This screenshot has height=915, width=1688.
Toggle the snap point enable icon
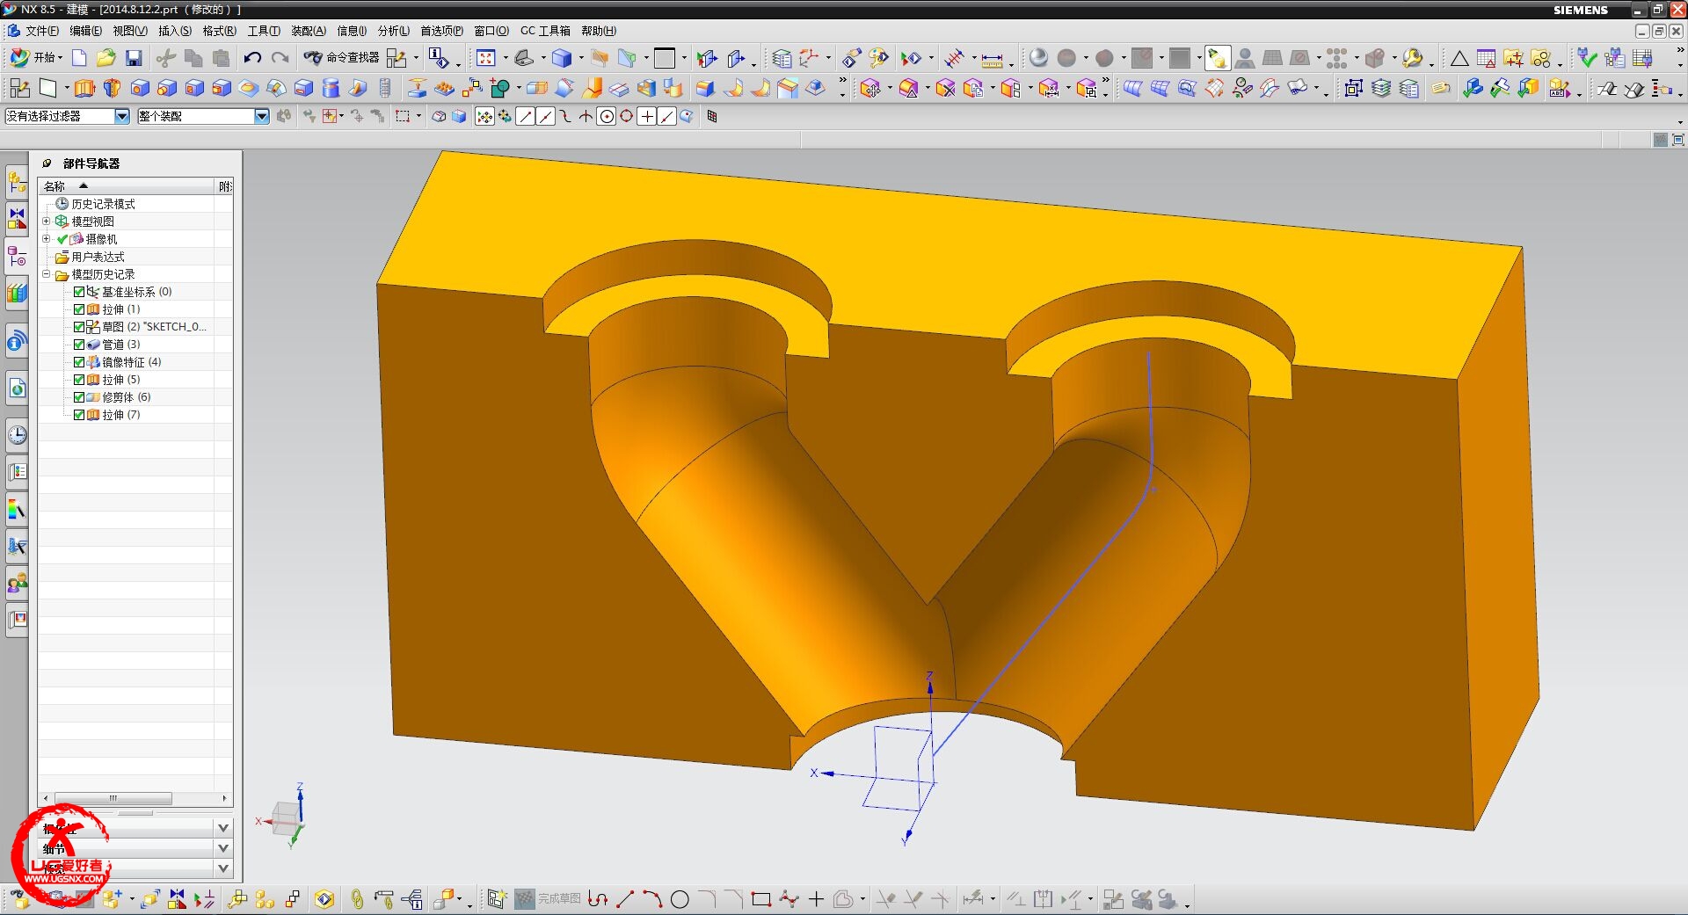[x=484, y=117]
